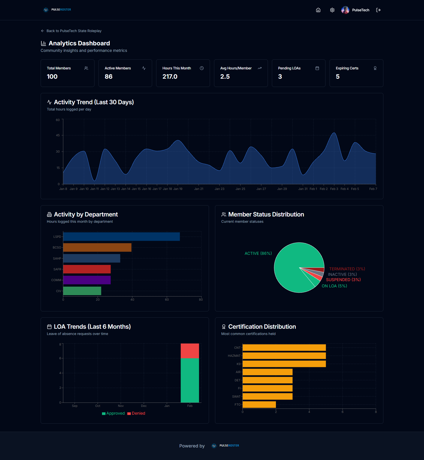Click the trend icon on Avg Hours/Member card
This screenshot has height=460, width=424.
tap(259, 68)
